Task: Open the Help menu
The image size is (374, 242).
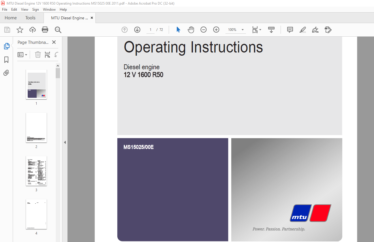Action: tap(63, 10)
